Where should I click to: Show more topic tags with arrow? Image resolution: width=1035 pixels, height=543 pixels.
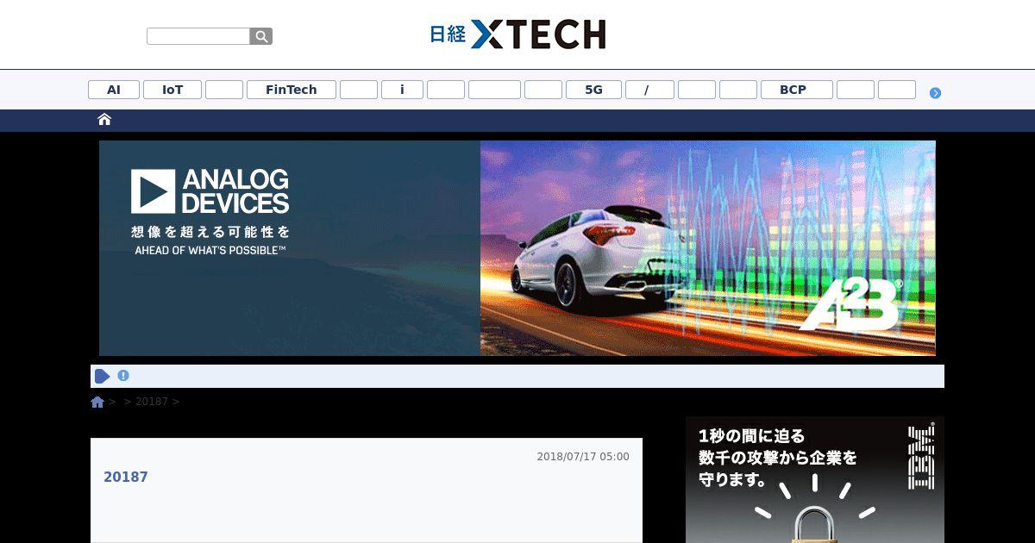pyautogui.click(x=935, y=93)
